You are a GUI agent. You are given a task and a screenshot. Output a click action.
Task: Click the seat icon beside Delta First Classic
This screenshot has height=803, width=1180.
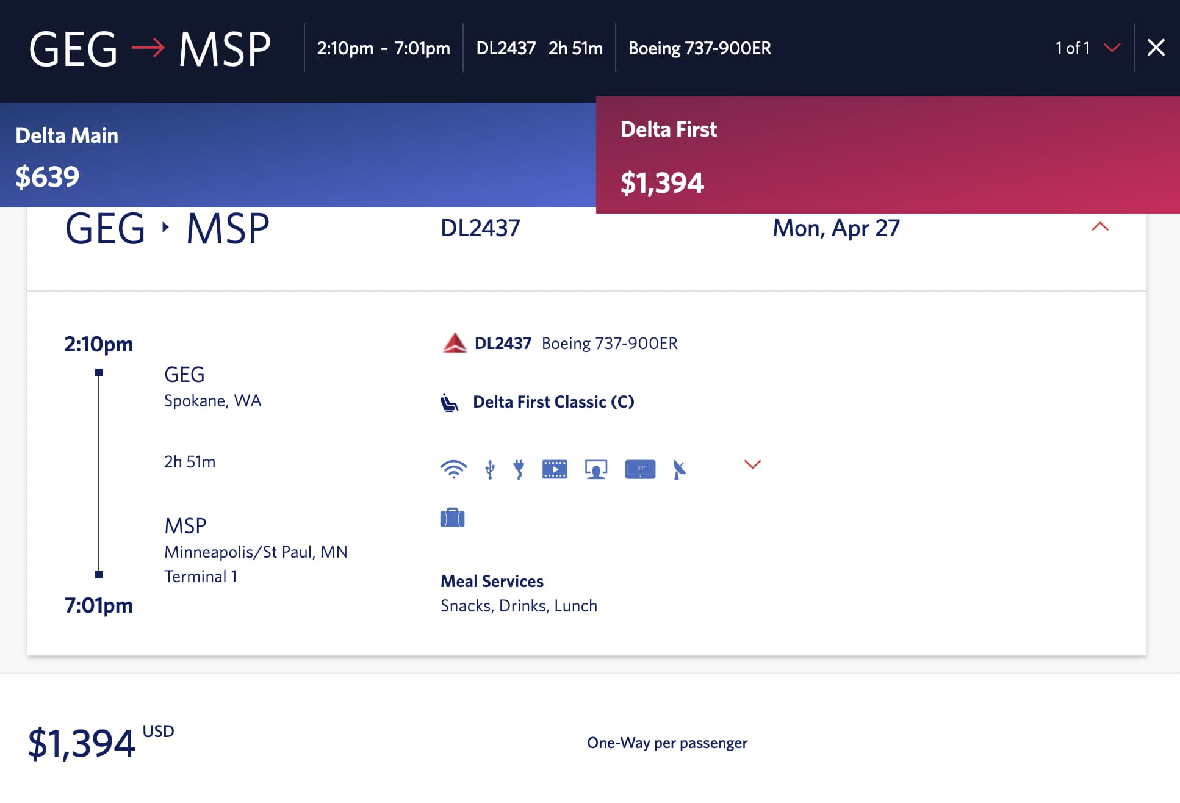450,403
